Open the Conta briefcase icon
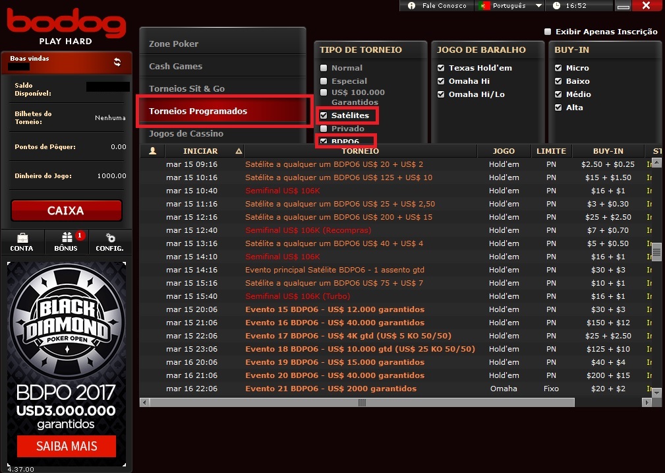This screenshot has width=665, height=473. pos(22,237)
